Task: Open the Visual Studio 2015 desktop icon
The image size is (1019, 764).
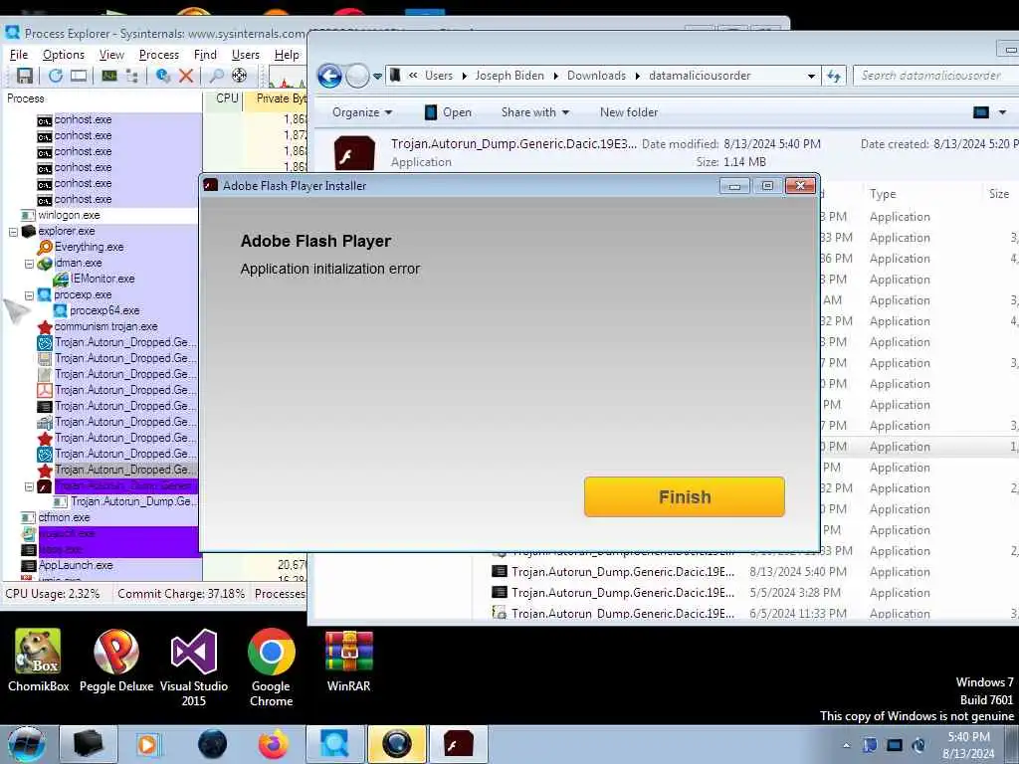Action: click(x=194, y=668)
